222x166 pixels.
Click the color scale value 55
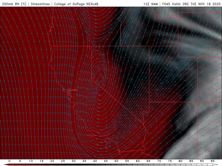point(127,161)
